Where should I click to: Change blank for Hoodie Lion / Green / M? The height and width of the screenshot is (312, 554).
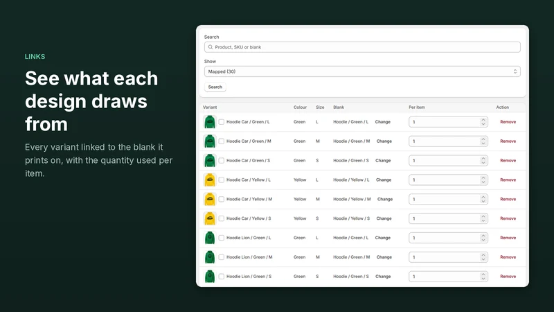384,257
